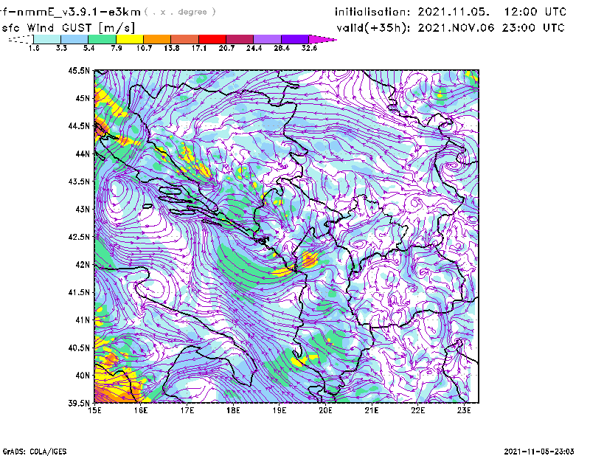The width and height of the screenshot is (590, 456).
Task: Click the legend value '28.4'
Action: click(282, 48)
